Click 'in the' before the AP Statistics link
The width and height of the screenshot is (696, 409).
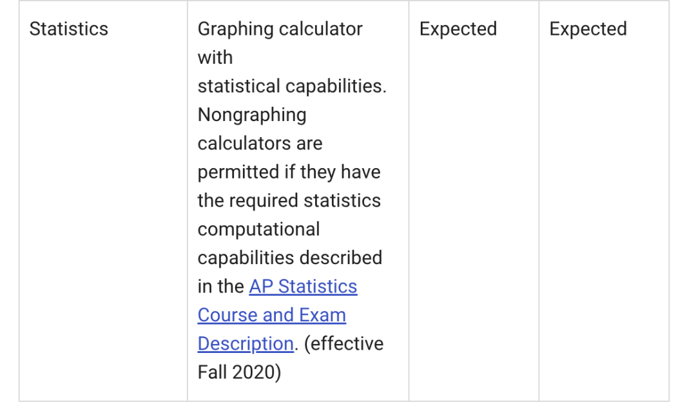click(220, 287)
